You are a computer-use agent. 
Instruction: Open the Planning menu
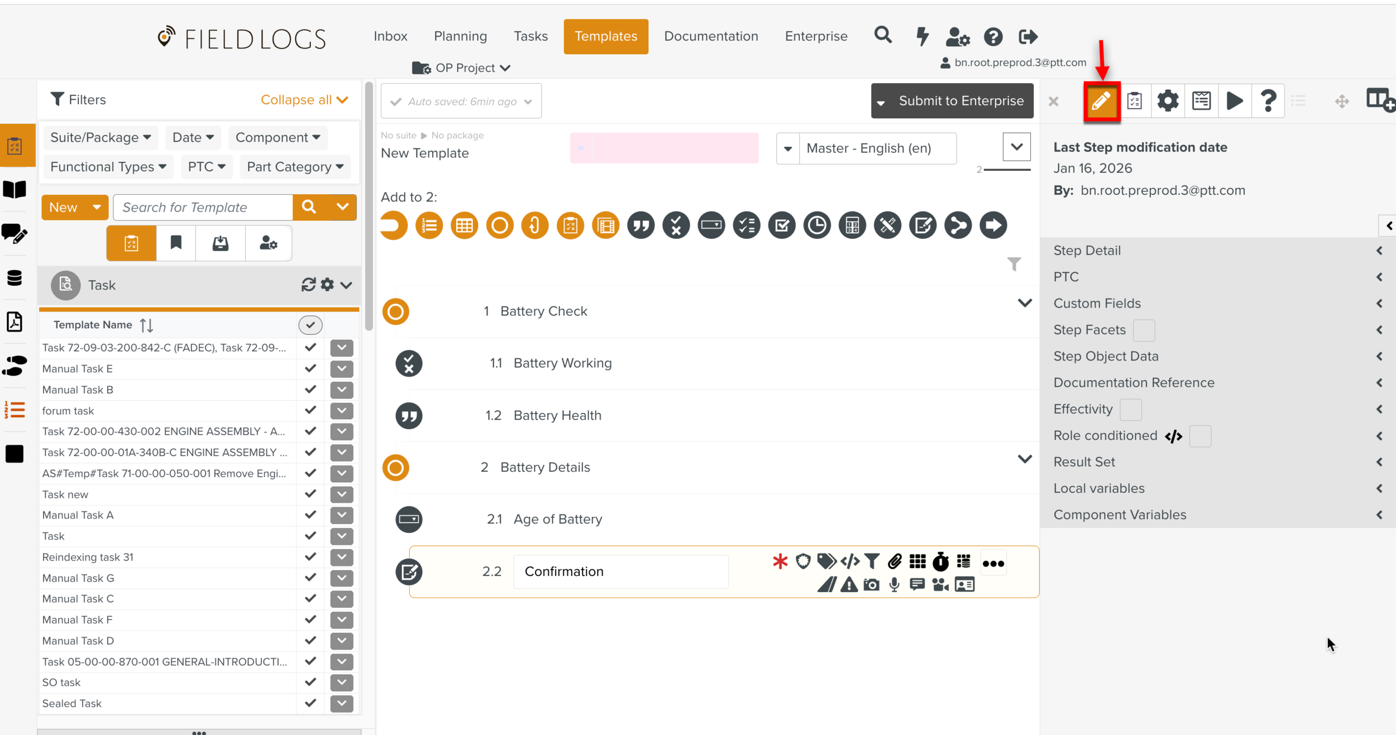(460, 36)
